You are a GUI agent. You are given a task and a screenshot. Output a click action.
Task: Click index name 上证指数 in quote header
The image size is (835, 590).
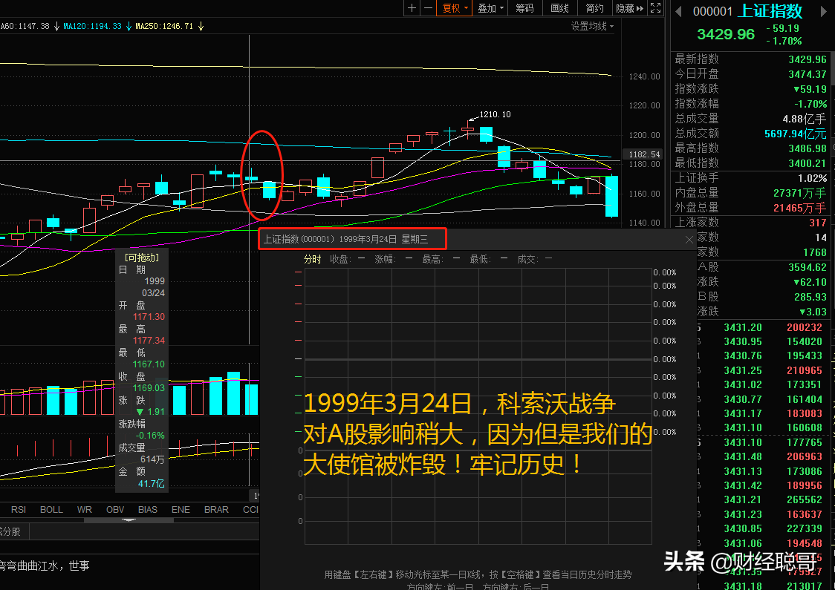(x=770, y=10)
